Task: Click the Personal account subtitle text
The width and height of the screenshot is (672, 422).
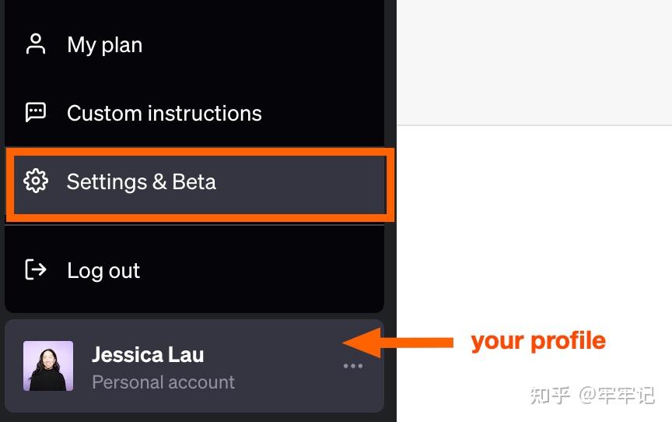Action: click(163, 382)
